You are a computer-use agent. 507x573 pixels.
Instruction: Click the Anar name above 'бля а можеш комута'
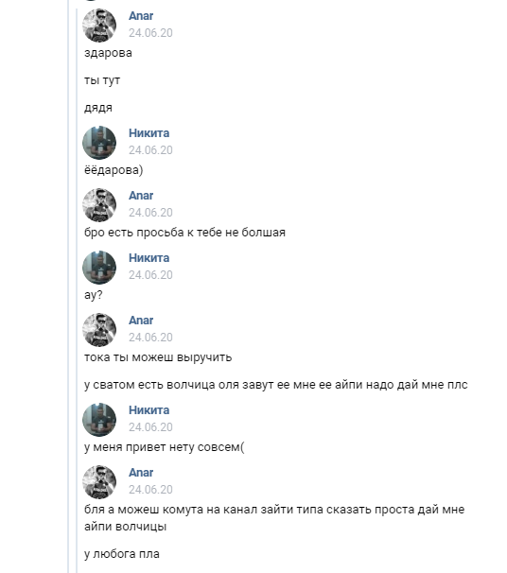(141, 473)
